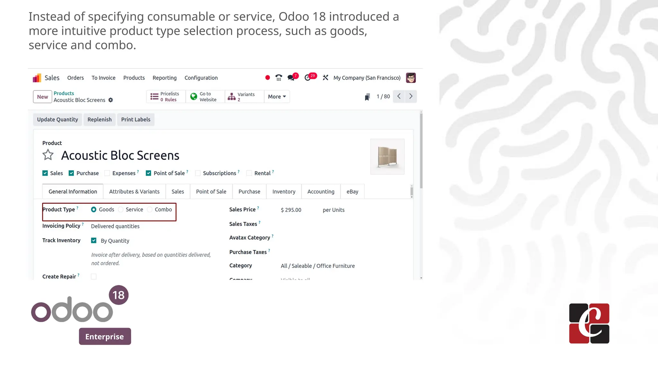
Task: Uncheck the Purchase checkbox
Action: [71, 173]
